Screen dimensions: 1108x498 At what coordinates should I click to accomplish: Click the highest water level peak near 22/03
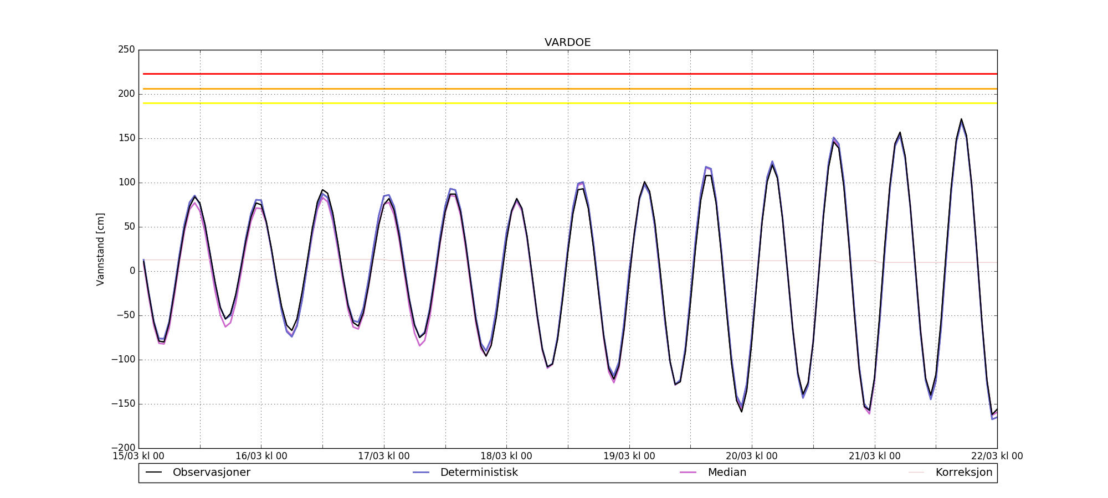tap(961, 119)
